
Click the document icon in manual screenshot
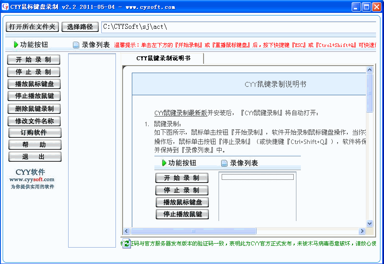(x=224, y=163)
